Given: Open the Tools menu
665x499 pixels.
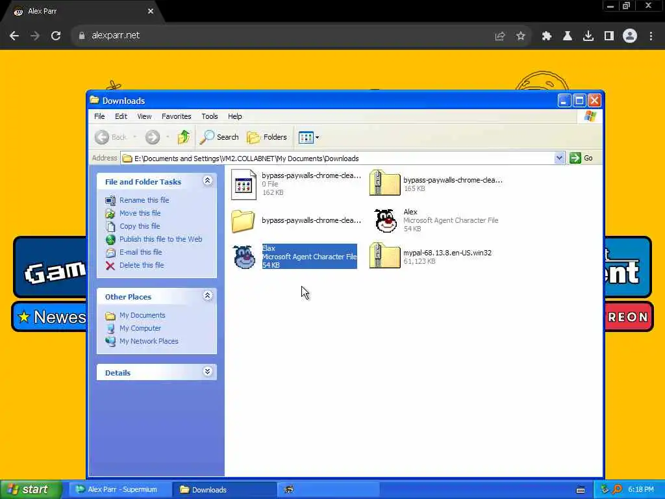Looking at the screenshot, I should [x=210, y=116].
